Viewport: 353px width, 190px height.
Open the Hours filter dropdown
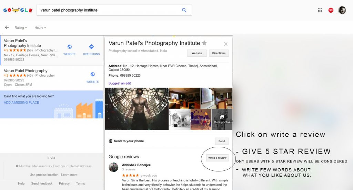point(40,28)
